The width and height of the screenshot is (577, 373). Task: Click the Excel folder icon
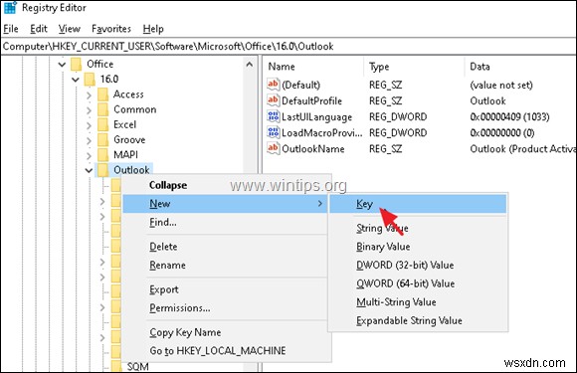click(103, 124)
